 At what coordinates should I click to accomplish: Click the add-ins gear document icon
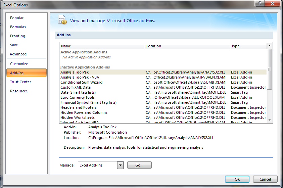tap(62, 20)
